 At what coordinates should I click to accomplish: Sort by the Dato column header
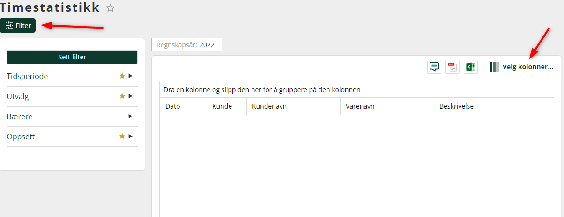point(183,106)
